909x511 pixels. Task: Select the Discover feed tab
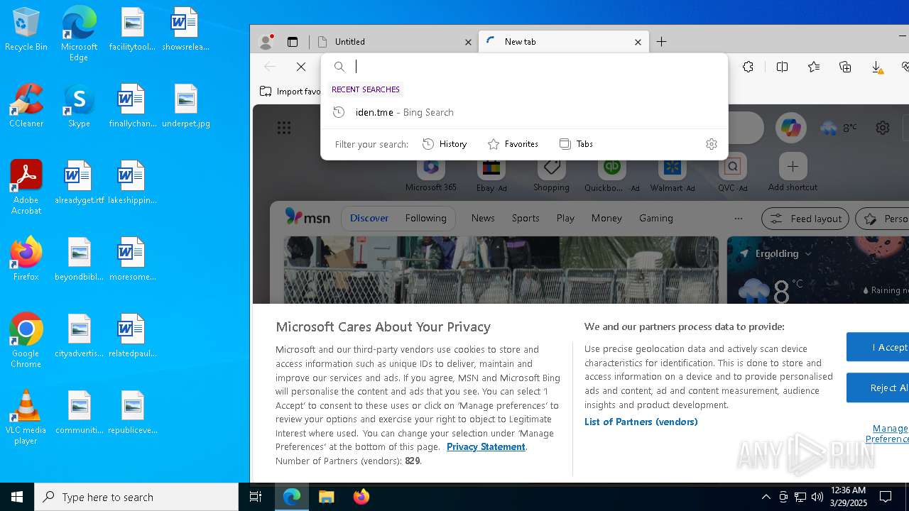click(369, 219)
